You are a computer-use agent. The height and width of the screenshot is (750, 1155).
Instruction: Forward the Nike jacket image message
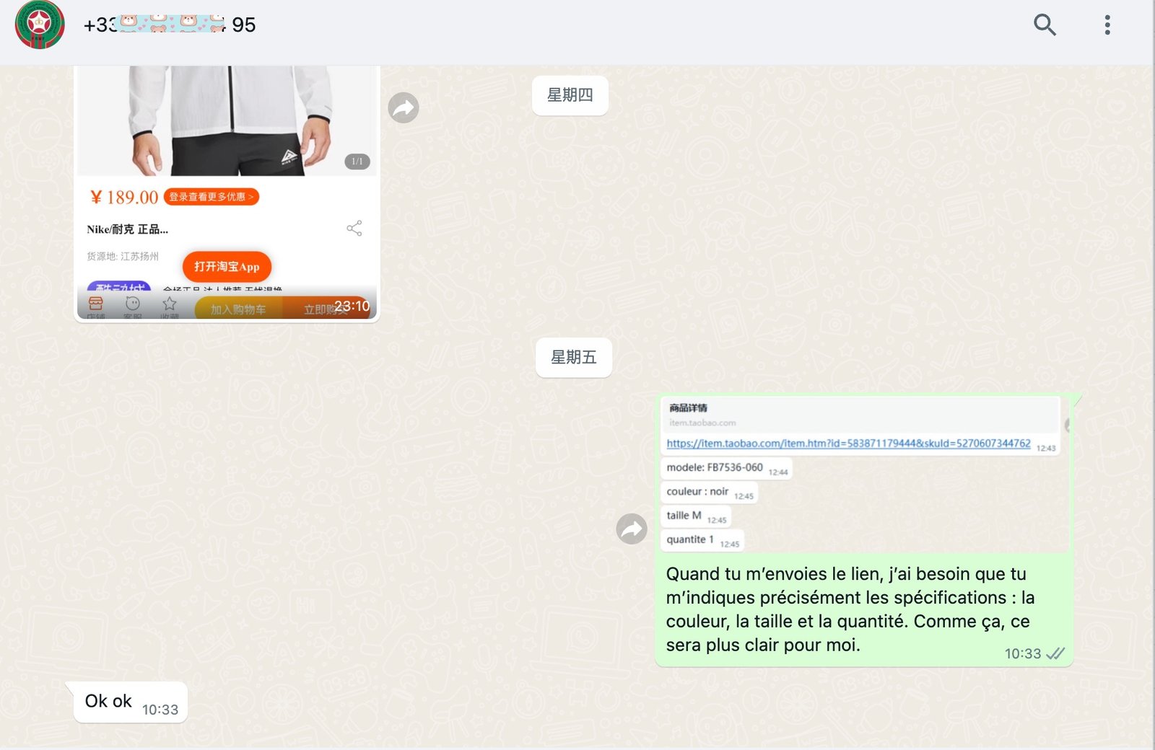tap(404, 108)
